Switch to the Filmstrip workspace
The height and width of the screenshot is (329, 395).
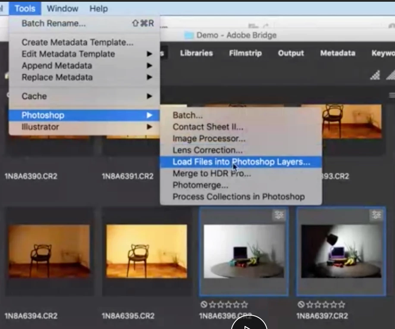click(245, 53)
